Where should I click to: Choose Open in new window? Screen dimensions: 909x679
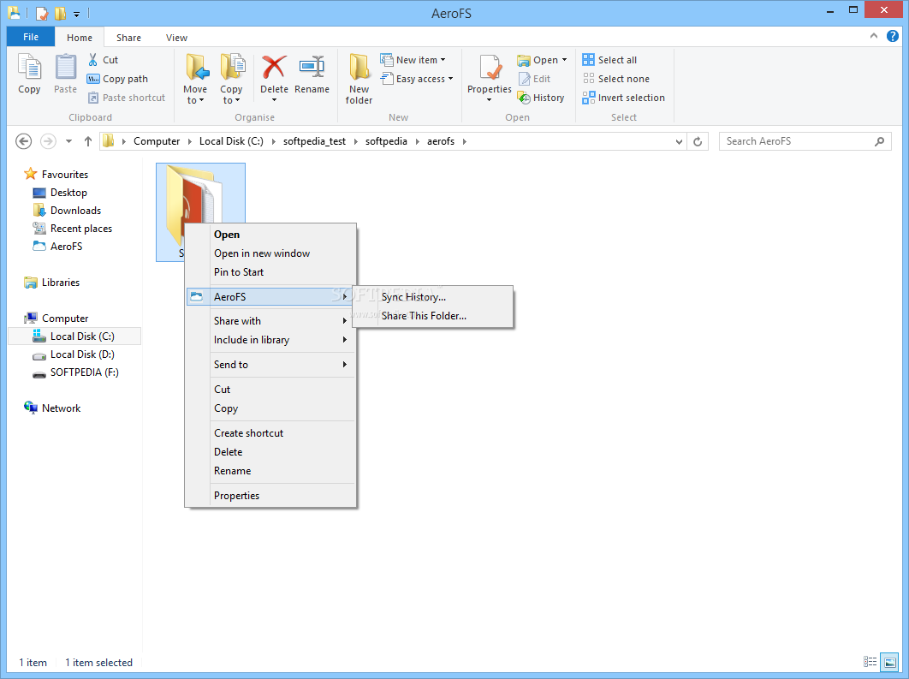pos(270,253)
